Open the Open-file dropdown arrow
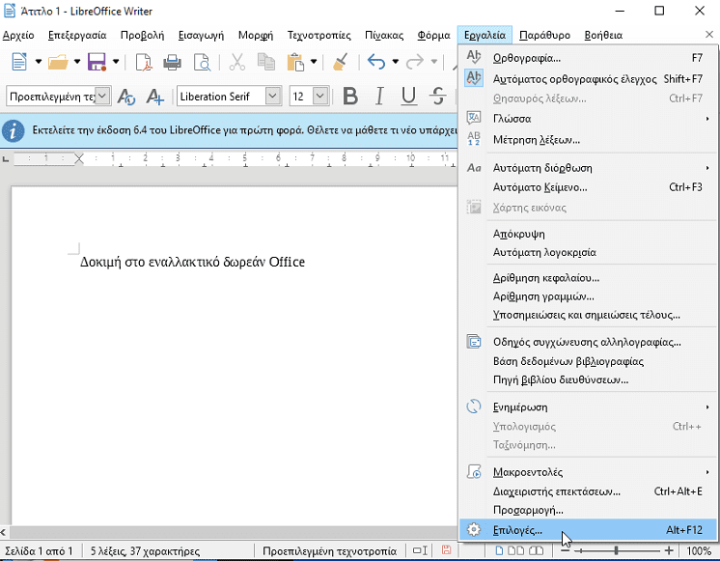Screen dimensions: 720x561 point(77,62)
